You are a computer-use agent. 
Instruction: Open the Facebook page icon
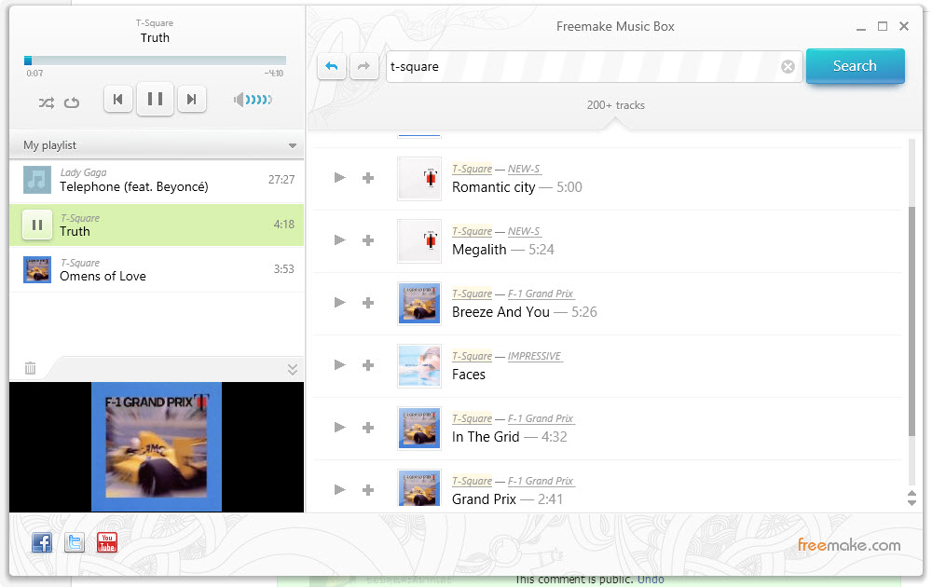(42, 542)
